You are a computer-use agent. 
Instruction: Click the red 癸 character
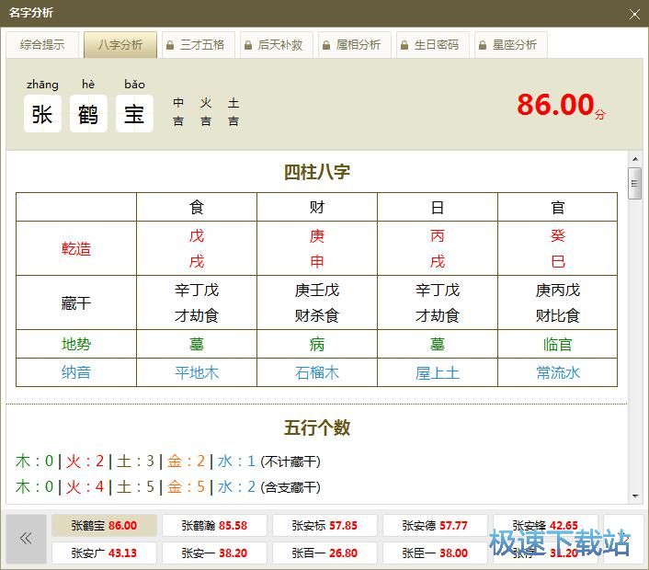tap(557, 235)
